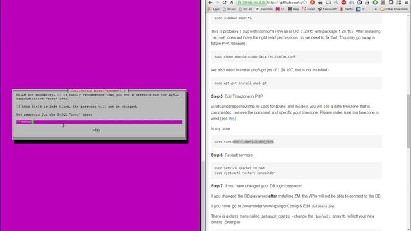The image size is (411, 231).
Task: Click the dark blue clock extension icon
Action: pos(360,3)
